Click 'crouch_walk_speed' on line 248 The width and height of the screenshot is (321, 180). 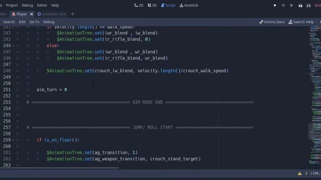click(x=205, y=71)
